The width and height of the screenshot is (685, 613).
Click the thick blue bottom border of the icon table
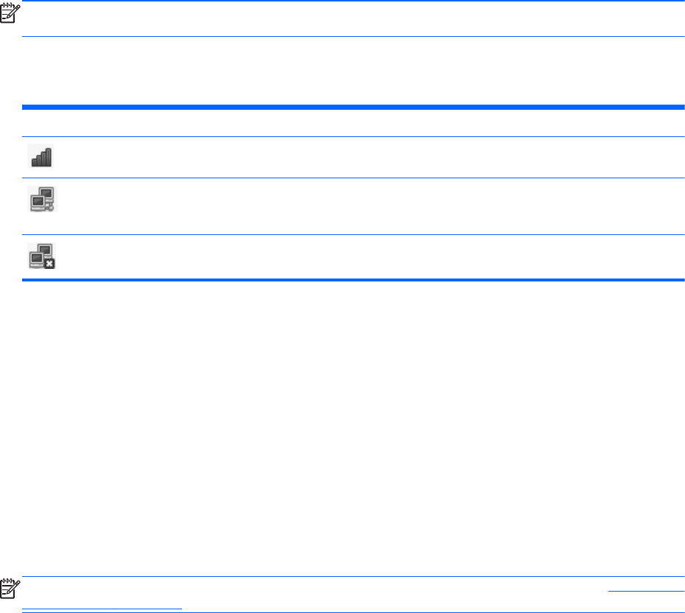(x=354, y=280)
